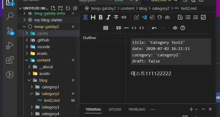220x117 pixels.
Task: Insert a bulleted list
Action: (188, 17)
